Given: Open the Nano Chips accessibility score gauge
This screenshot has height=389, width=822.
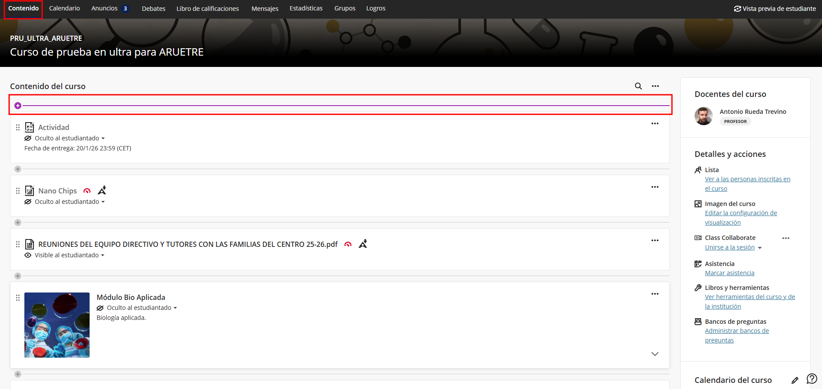Looking at the screenshot, I should pos(87,191).
